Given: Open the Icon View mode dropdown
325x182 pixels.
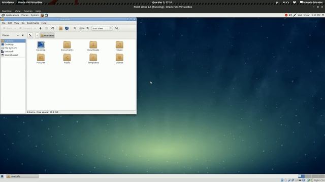Looking at the screenshot, I should [103, 28].
